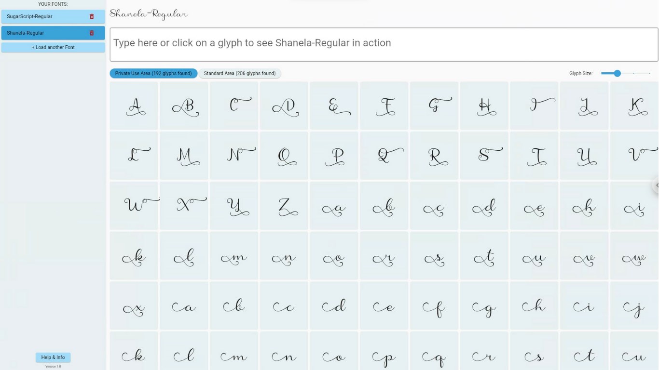Focus the font preview text field
The width and height of the screenshot is (659, 370).
tap(384, 44)
